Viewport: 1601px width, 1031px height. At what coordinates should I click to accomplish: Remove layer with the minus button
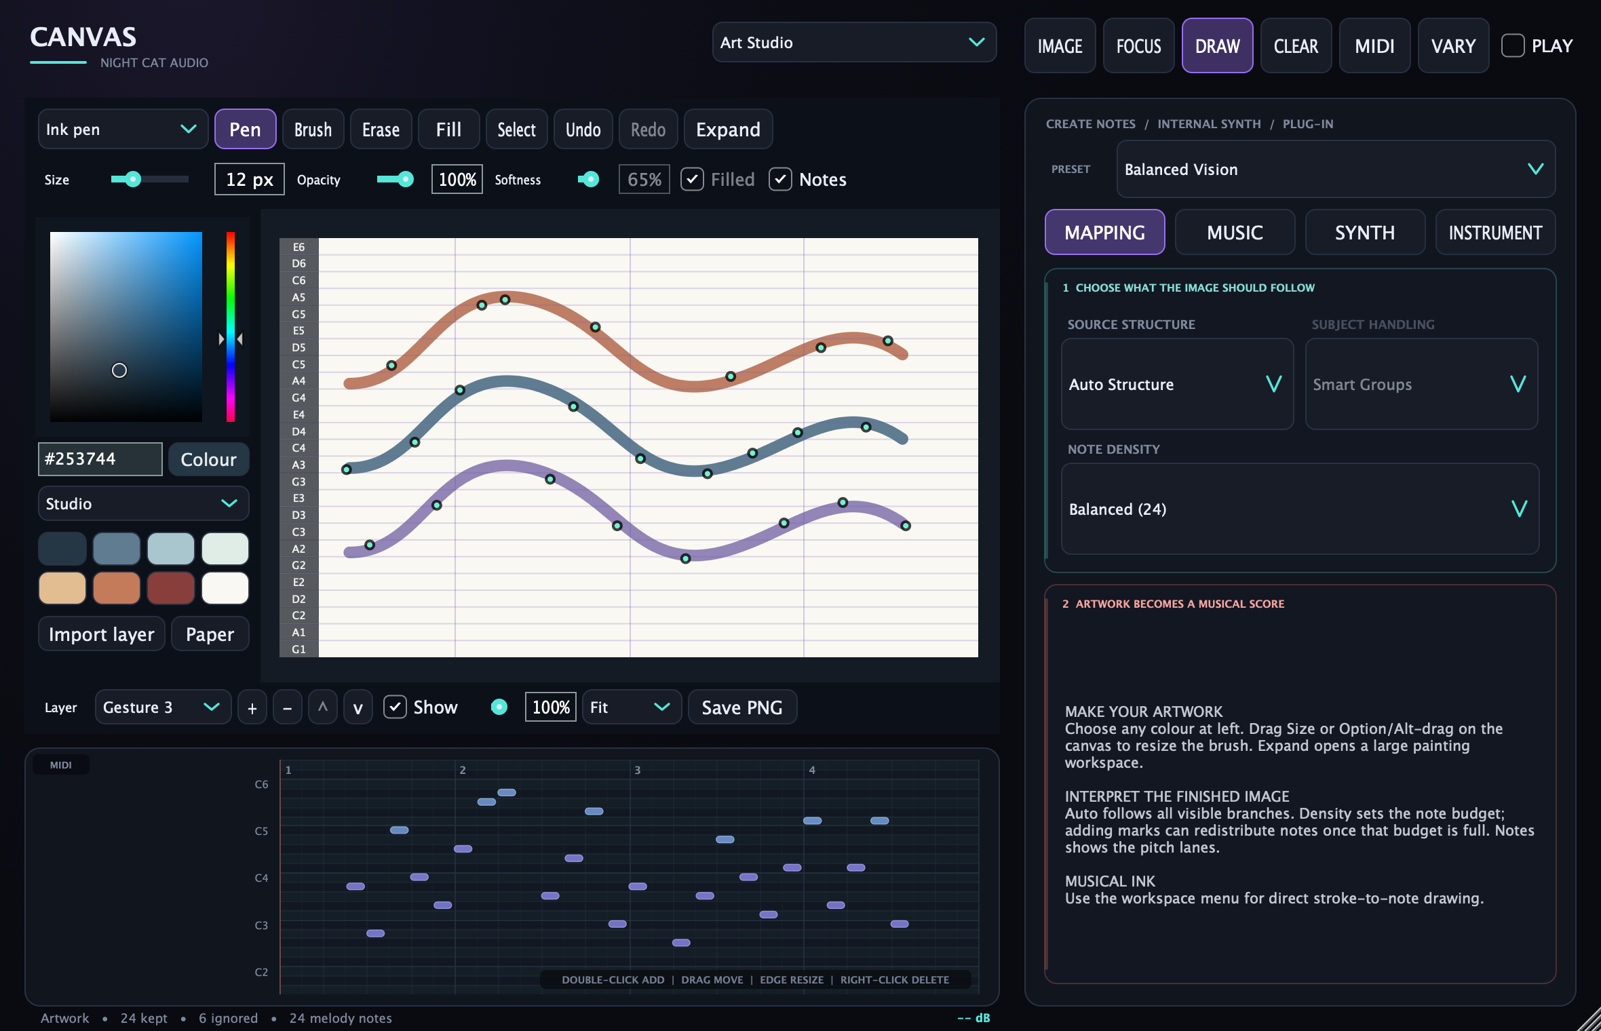click(288, 707)
